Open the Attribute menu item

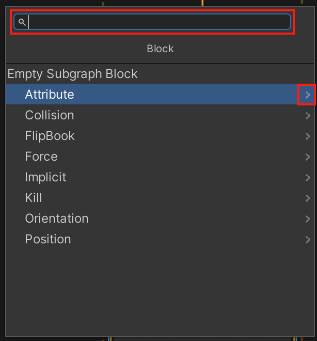160,94
